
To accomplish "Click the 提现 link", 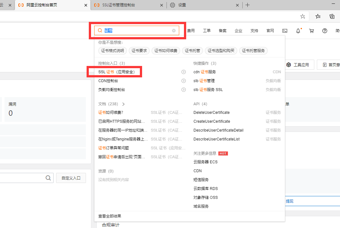I will [290, 201].
